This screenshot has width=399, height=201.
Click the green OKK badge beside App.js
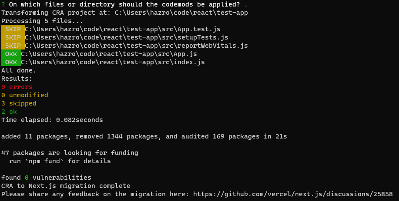[11, 54]
